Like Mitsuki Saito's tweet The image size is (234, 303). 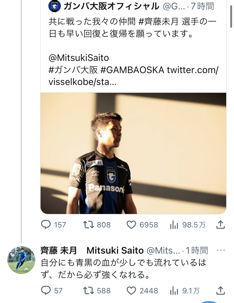(131, 291)
